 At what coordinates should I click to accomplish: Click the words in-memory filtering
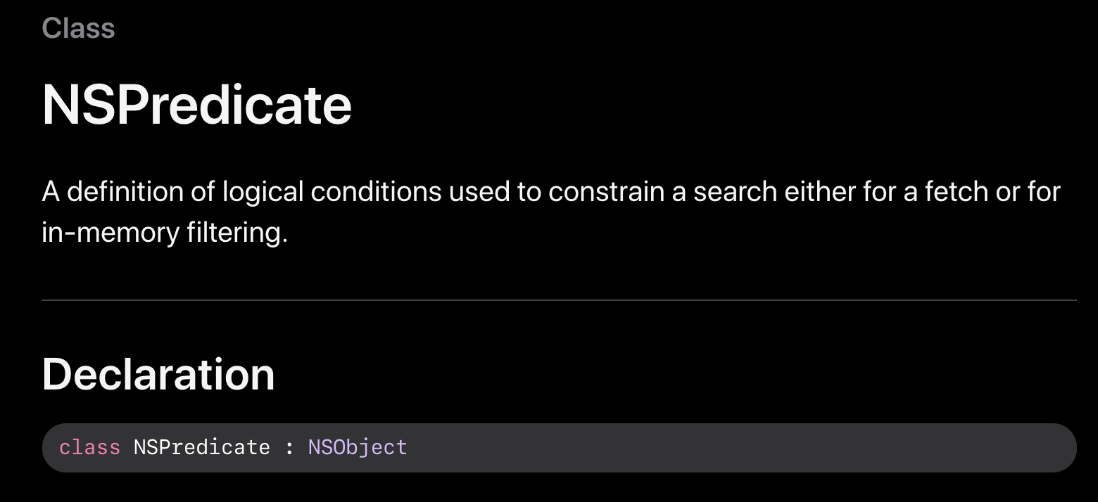pyautogui.click(x=165, y=233)
